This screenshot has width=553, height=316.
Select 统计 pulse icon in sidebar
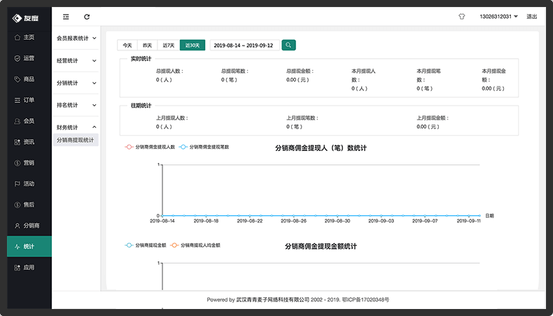(17, 247)
